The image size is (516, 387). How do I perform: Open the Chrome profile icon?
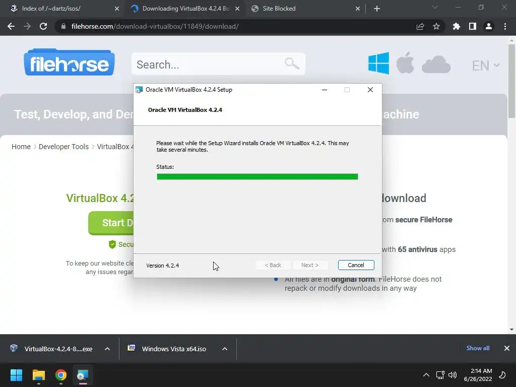coord(489,26)
